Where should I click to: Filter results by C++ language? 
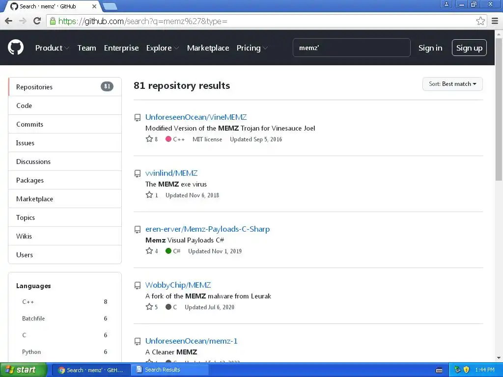point(65,302)
